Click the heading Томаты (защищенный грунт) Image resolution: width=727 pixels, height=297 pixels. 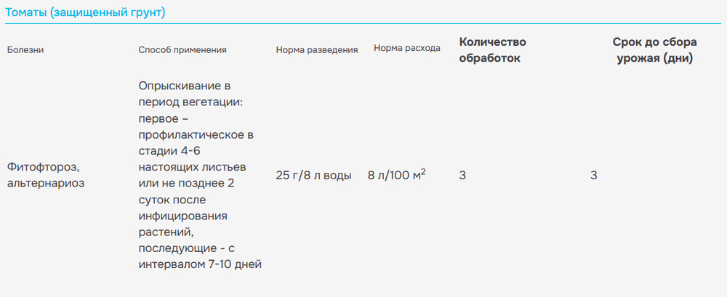pos(85,12)
